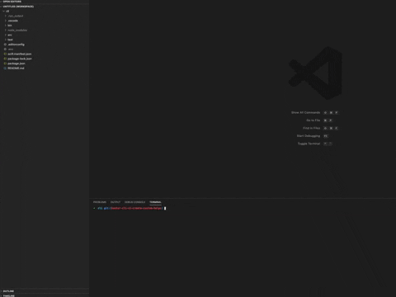This screenshot has height=297, width=396.
Task: Click the gear icon beside .editorconfig
Action: tap(5, 45)
